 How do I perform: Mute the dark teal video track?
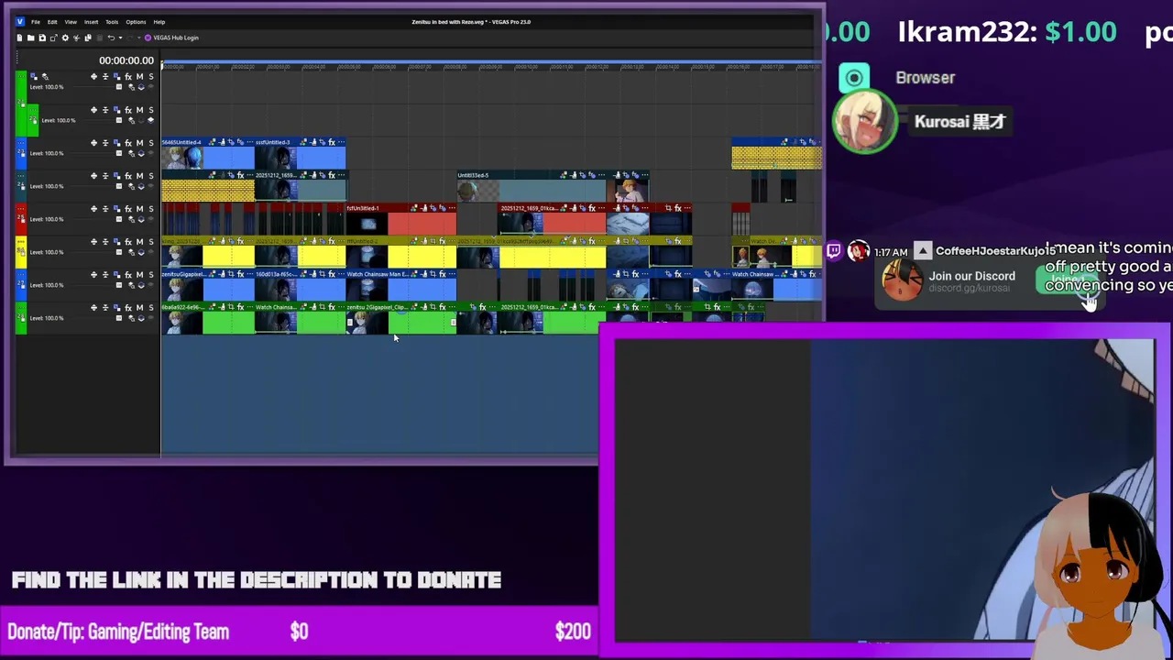[139, 176]
